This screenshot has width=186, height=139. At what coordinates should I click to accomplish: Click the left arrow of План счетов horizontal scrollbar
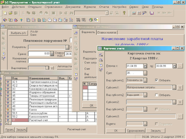tap(7, 123)
